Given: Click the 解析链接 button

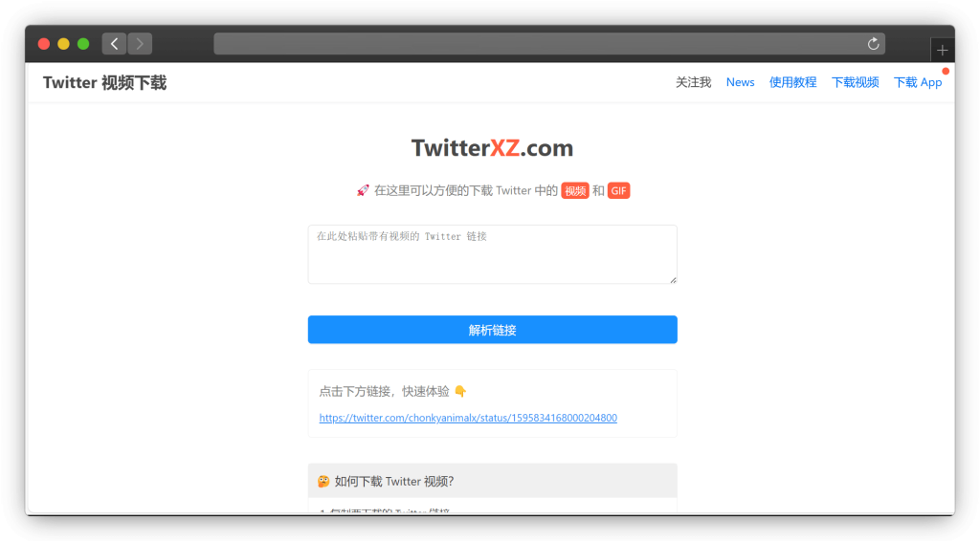Looking at the screenshot, I should click(x=493, y=330).
